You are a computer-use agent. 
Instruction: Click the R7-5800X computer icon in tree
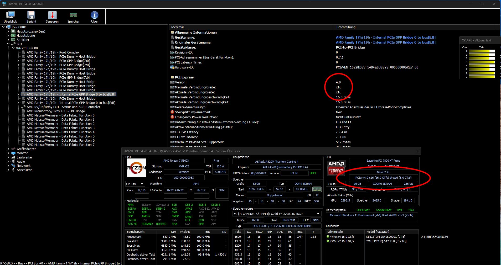tap(8, 27)
